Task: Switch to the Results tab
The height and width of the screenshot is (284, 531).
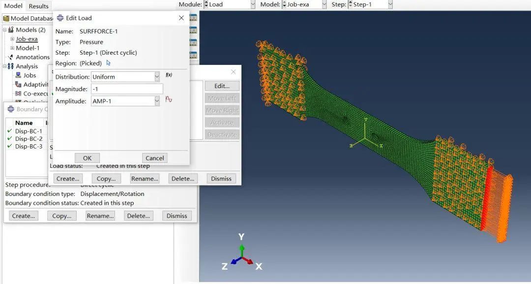Action: tap(39, 6)
